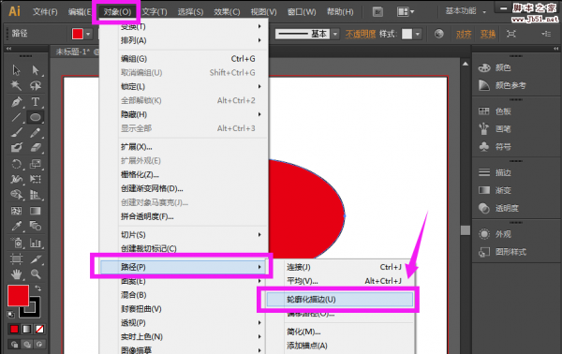This screenshot has height=354, width=562.
Task: Click the 不透明度 opacity link
Action: [x=361, y=34]
